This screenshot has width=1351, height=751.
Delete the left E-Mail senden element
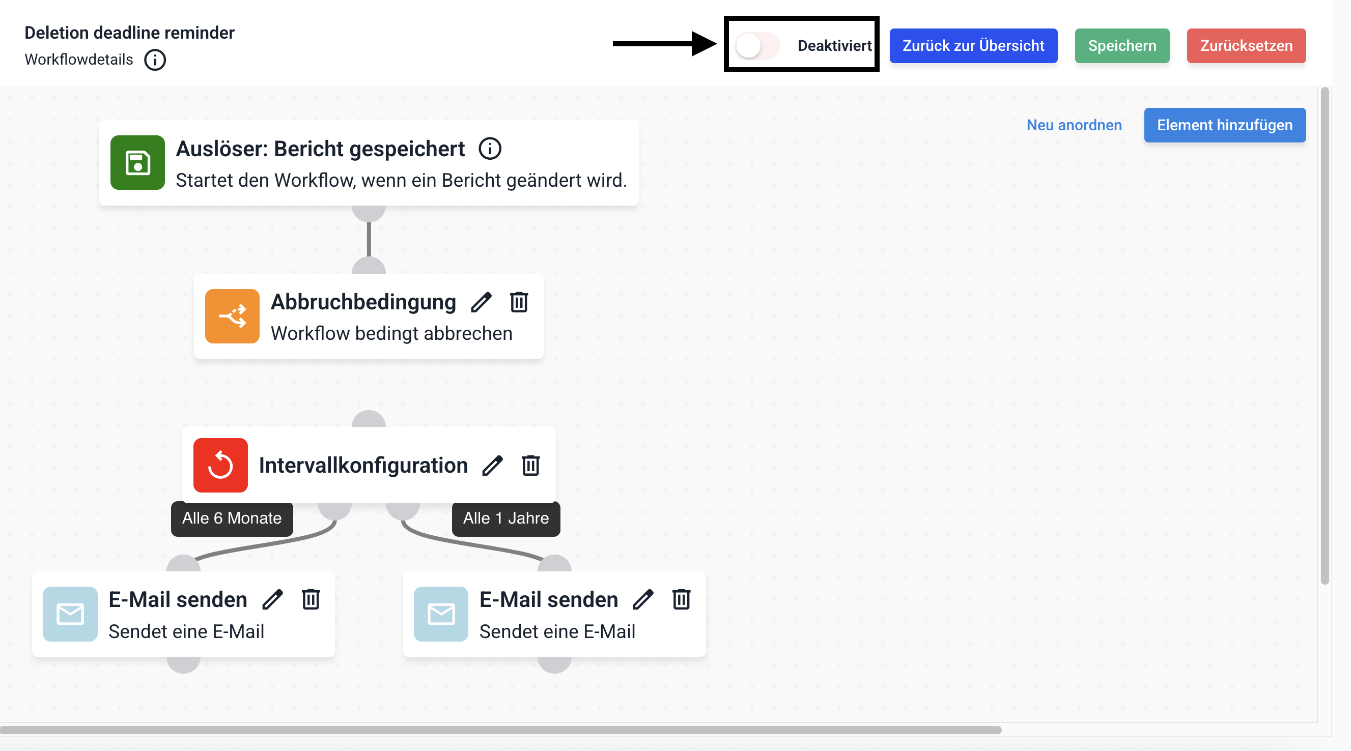311,599
